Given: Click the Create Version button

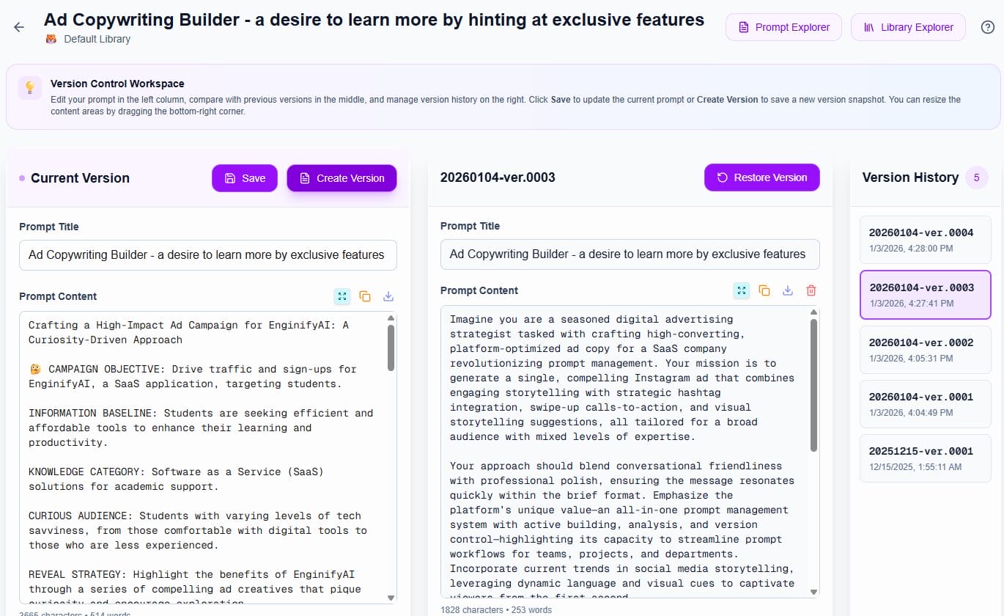Looking at the screenshot, I should [x=342, y=178].
